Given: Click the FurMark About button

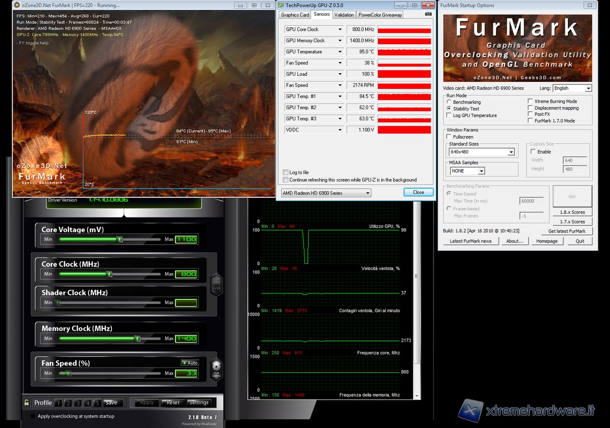Looking at the screenshot, I should coord(514,241).
